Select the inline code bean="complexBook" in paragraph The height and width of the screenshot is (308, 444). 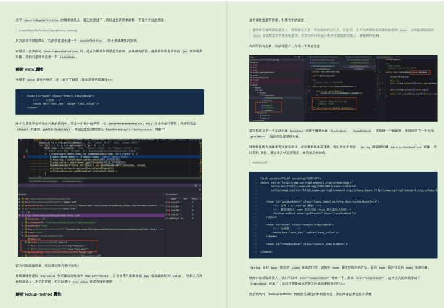(x=314, y=278)
